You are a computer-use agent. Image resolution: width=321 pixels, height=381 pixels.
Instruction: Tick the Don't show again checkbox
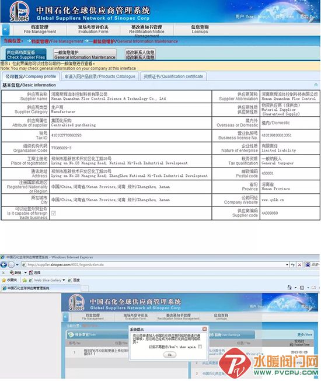(200, 347)
